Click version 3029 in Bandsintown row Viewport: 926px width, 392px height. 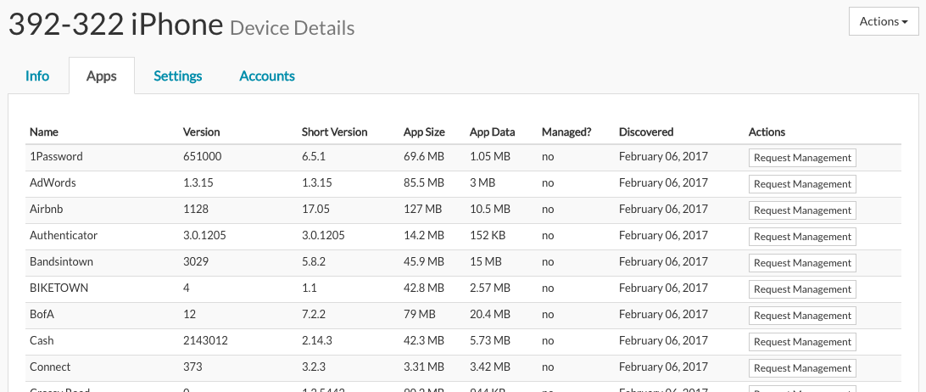[x=196, y=261]
